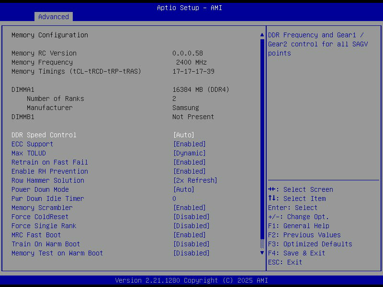Change Force ColdReset Disabled value
The width and height of the screenshot is (383, 287).
(x=191, y=217)
